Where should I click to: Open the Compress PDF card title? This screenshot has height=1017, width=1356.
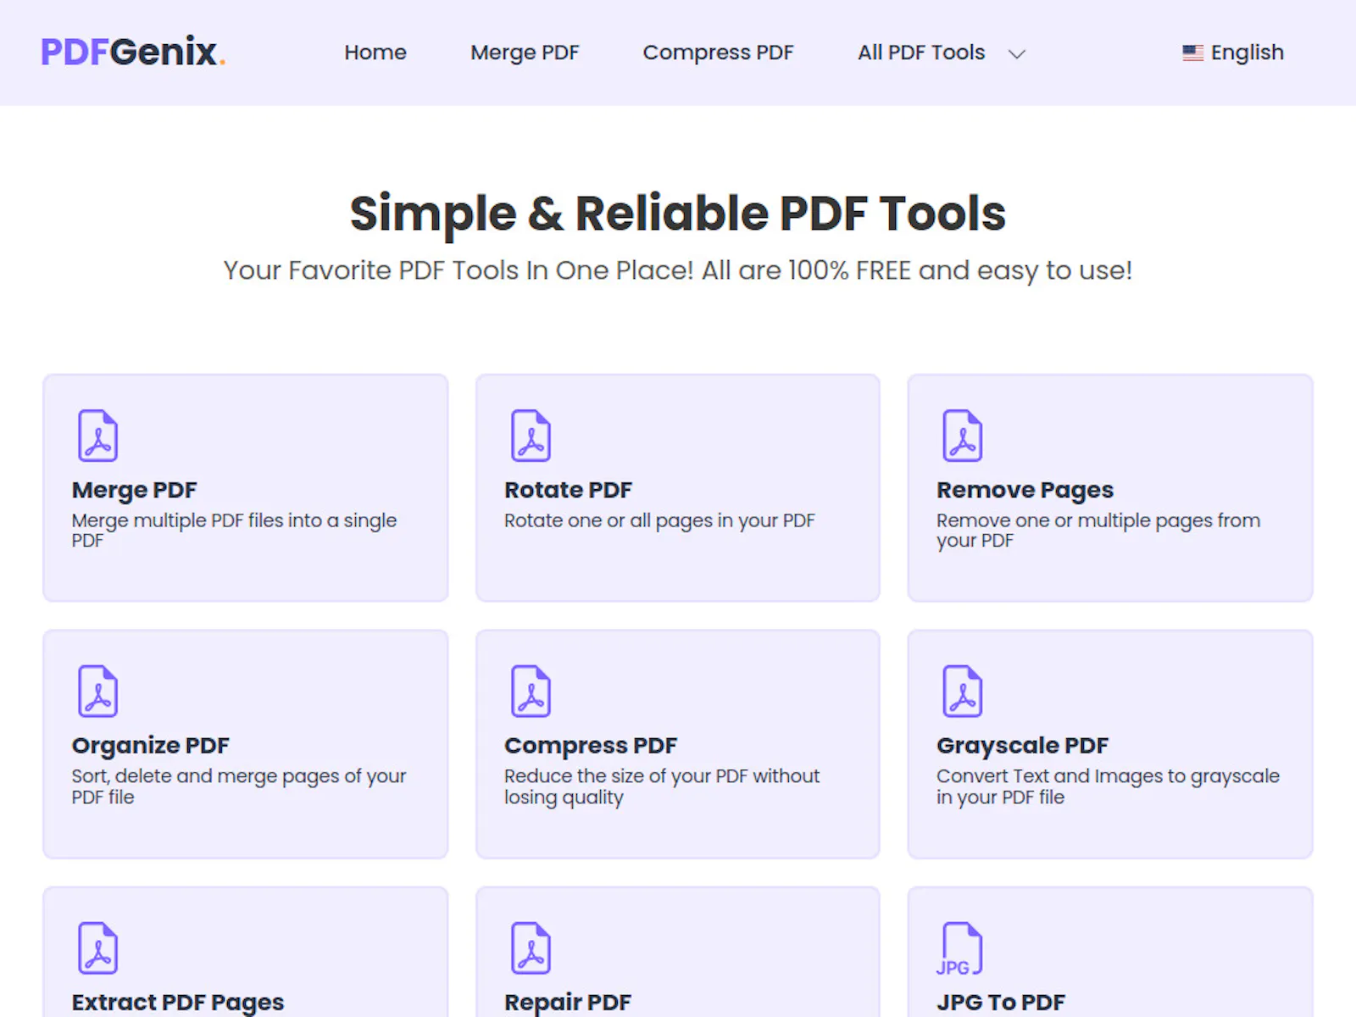[x=591, y=746]
